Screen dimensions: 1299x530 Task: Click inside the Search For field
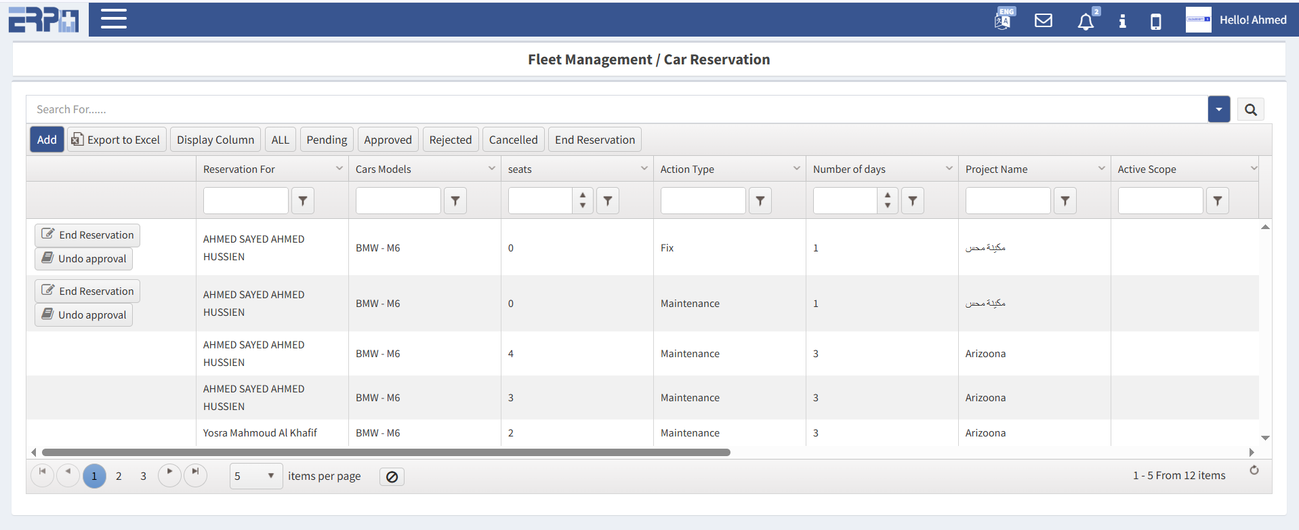[610, 109]
